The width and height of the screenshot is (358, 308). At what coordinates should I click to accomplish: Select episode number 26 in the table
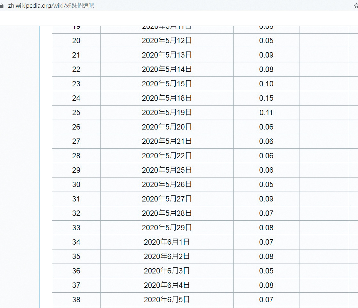(x=76, y=127)
